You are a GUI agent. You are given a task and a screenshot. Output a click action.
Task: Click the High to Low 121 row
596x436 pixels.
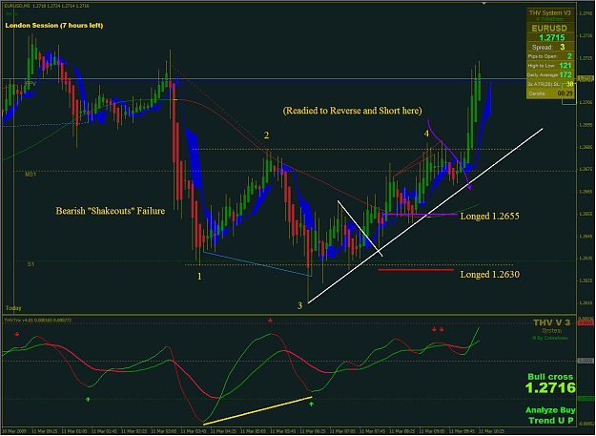tap(549, 66)
